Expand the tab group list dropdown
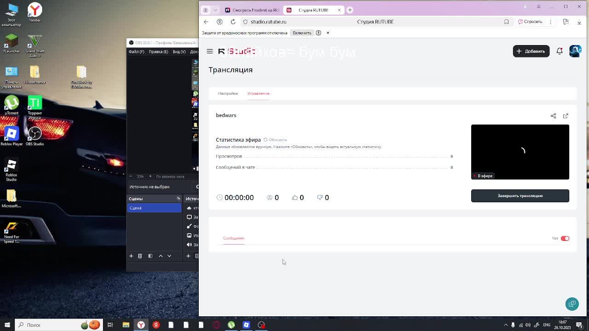 (215, 10)
